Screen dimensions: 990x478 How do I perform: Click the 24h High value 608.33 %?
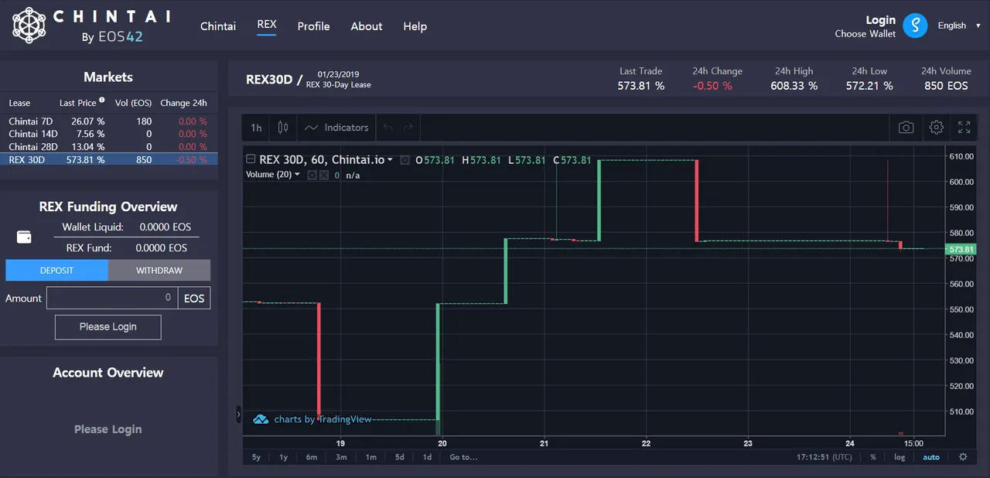pyautogui.click(x=794, y=86)
